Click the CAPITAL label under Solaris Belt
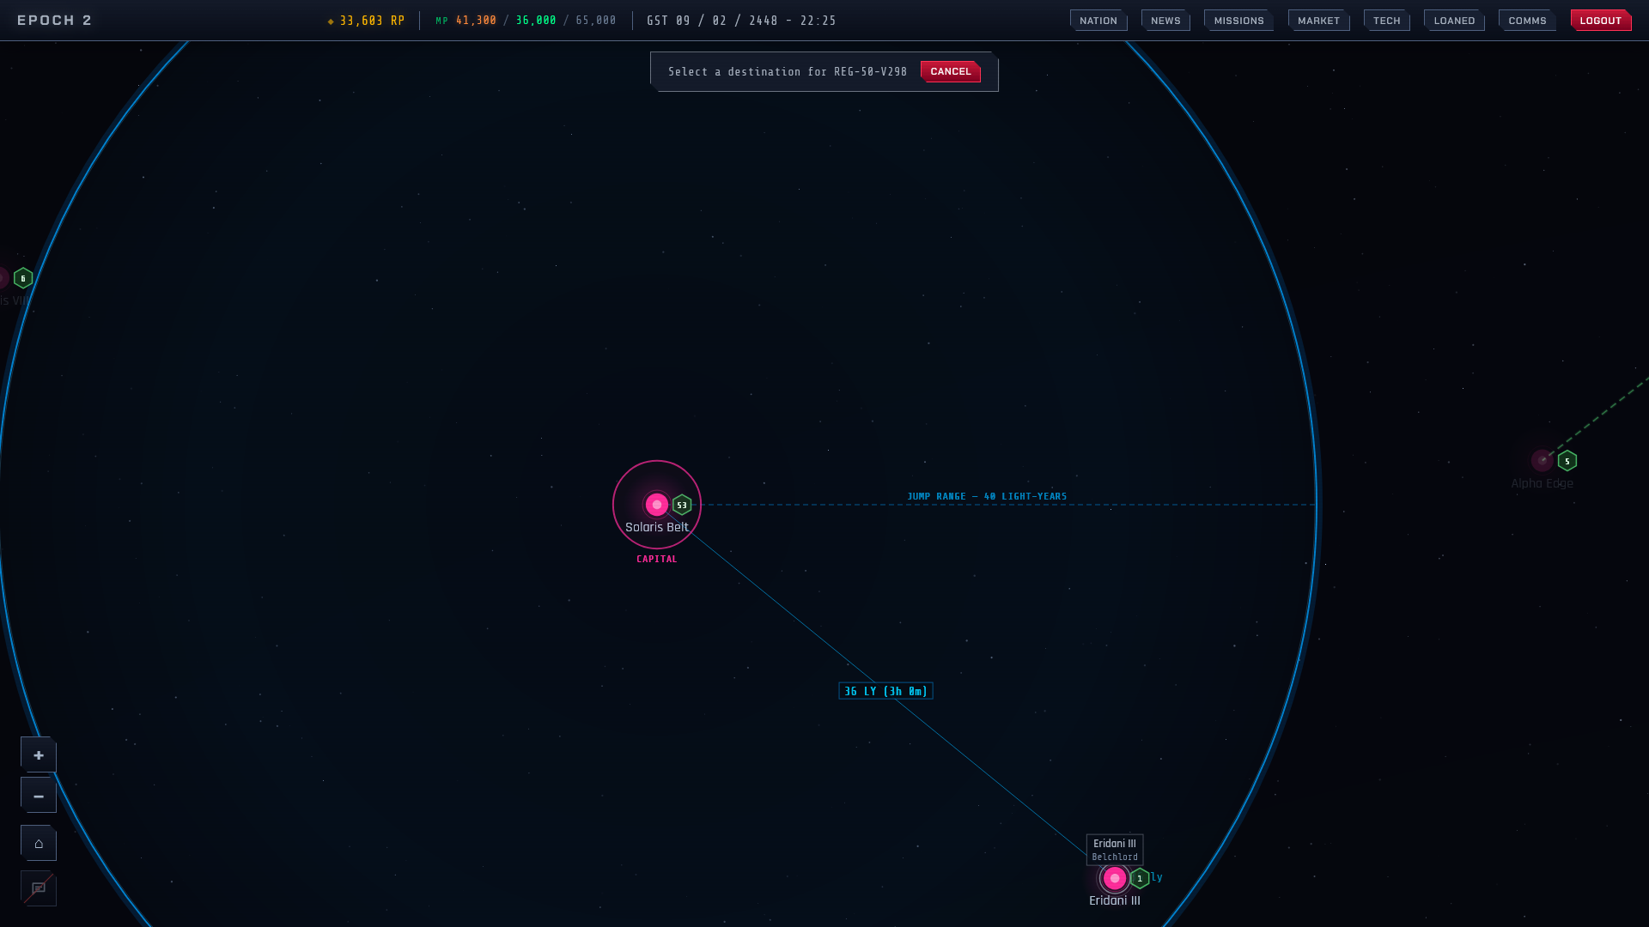Image resolution: width=1649 pixels, height=927 pixels. 657,559
